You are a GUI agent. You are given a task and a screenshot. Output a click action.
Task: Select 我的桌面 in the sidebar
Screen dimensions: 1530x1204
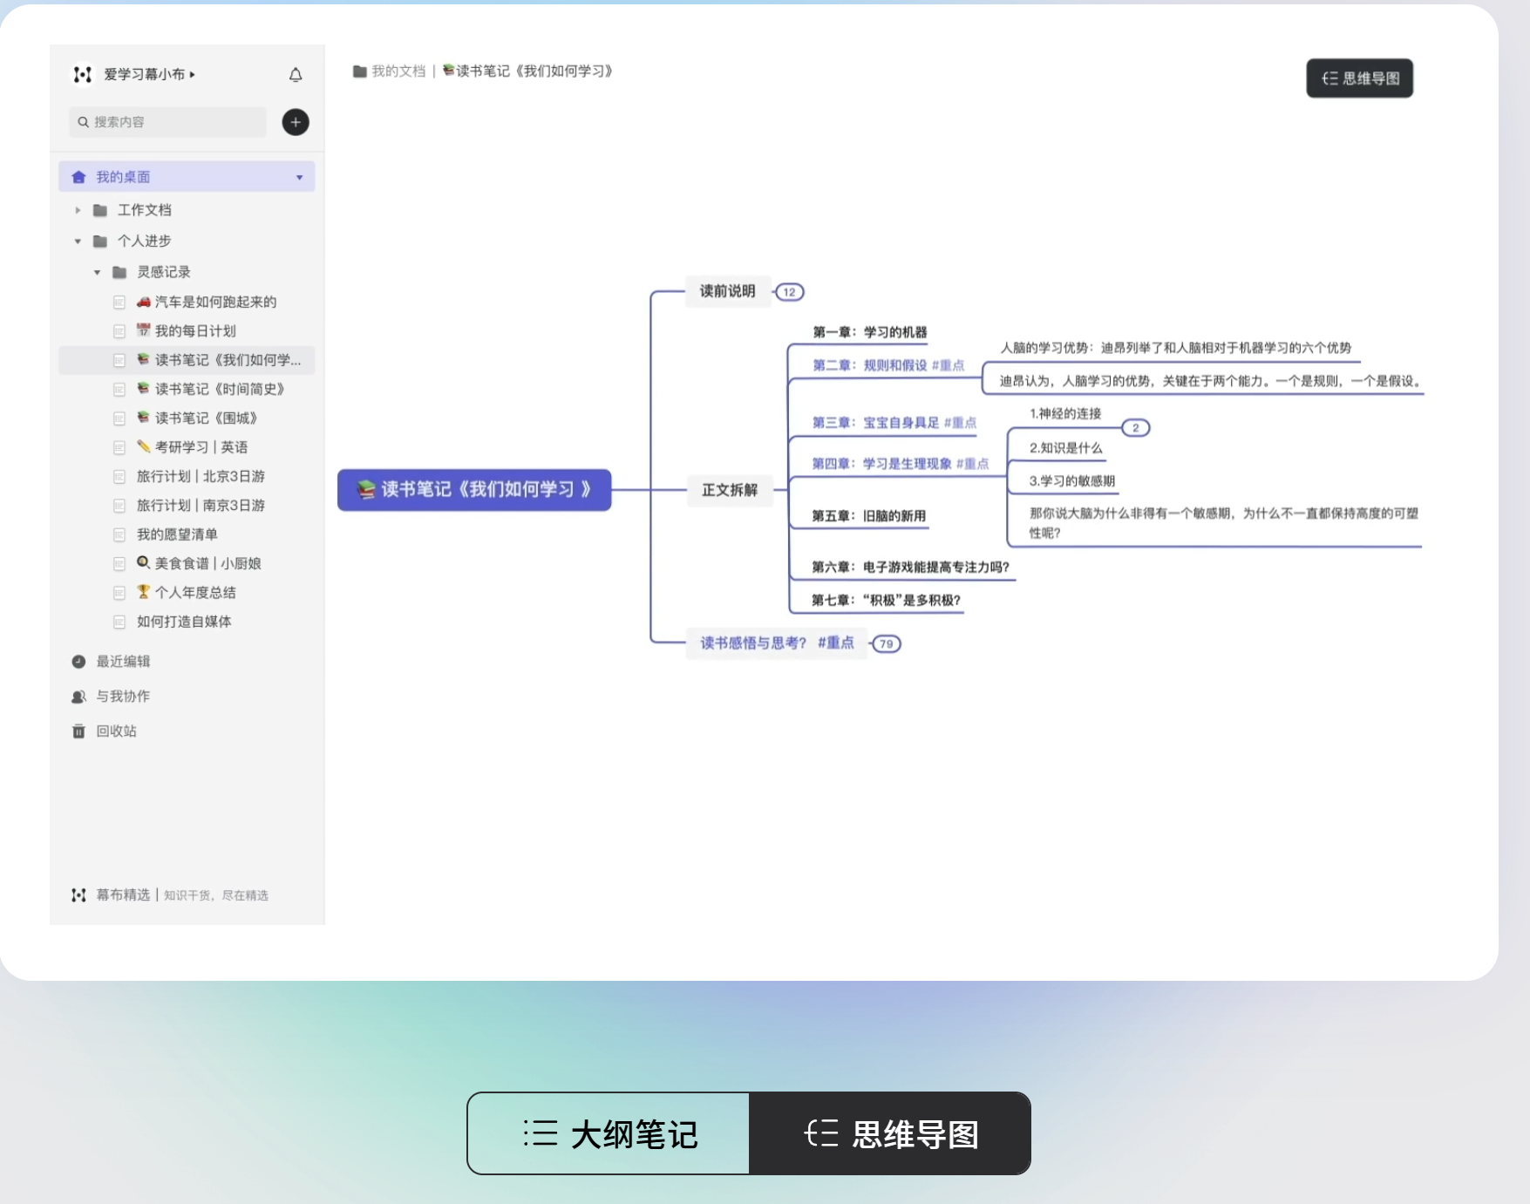click(187, 177)
